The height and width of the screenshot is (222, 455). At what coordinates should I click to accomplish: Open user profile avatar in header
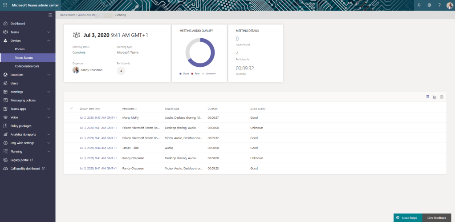click(449, 5)
